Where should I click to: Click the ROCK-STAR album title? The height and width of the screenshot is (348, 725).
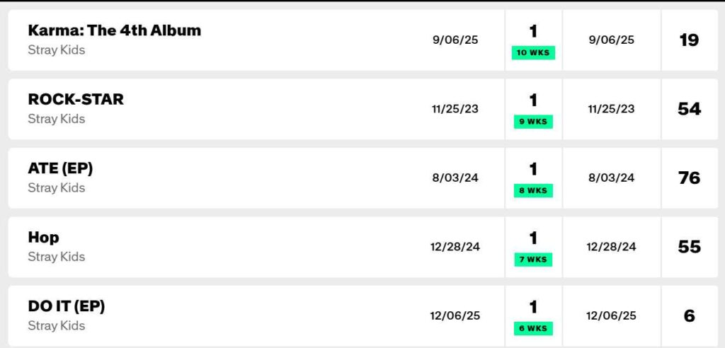coord(76,99)
